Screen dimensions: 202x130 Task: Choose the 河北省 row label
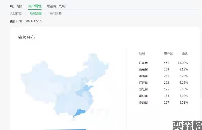point(143,96)
